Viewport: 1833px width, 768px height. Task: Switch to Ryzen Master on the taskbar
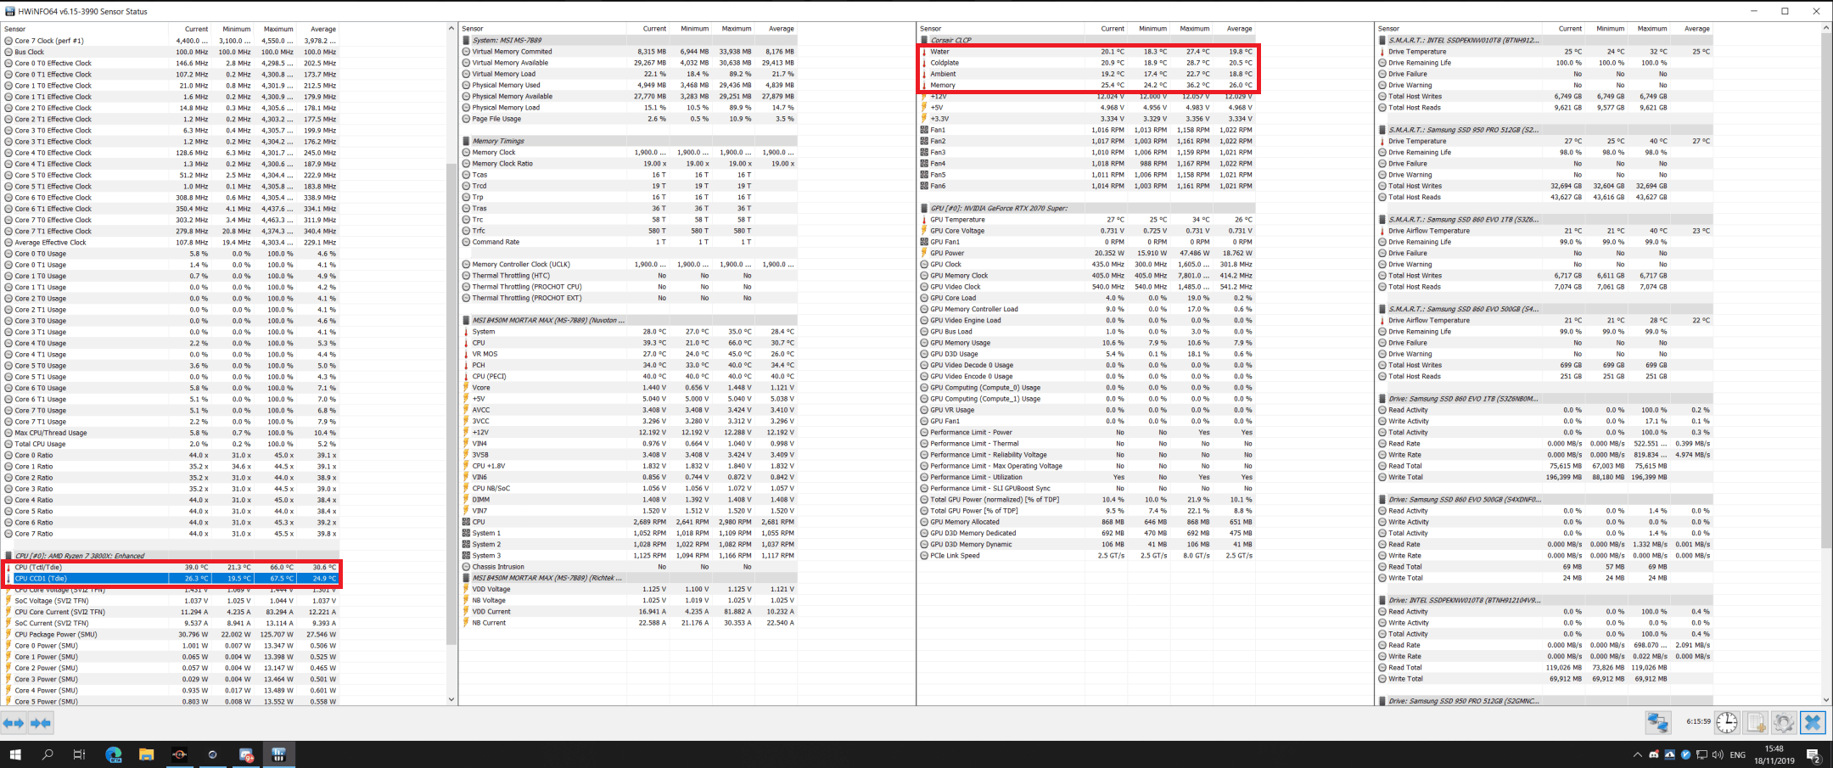[179, 754]
